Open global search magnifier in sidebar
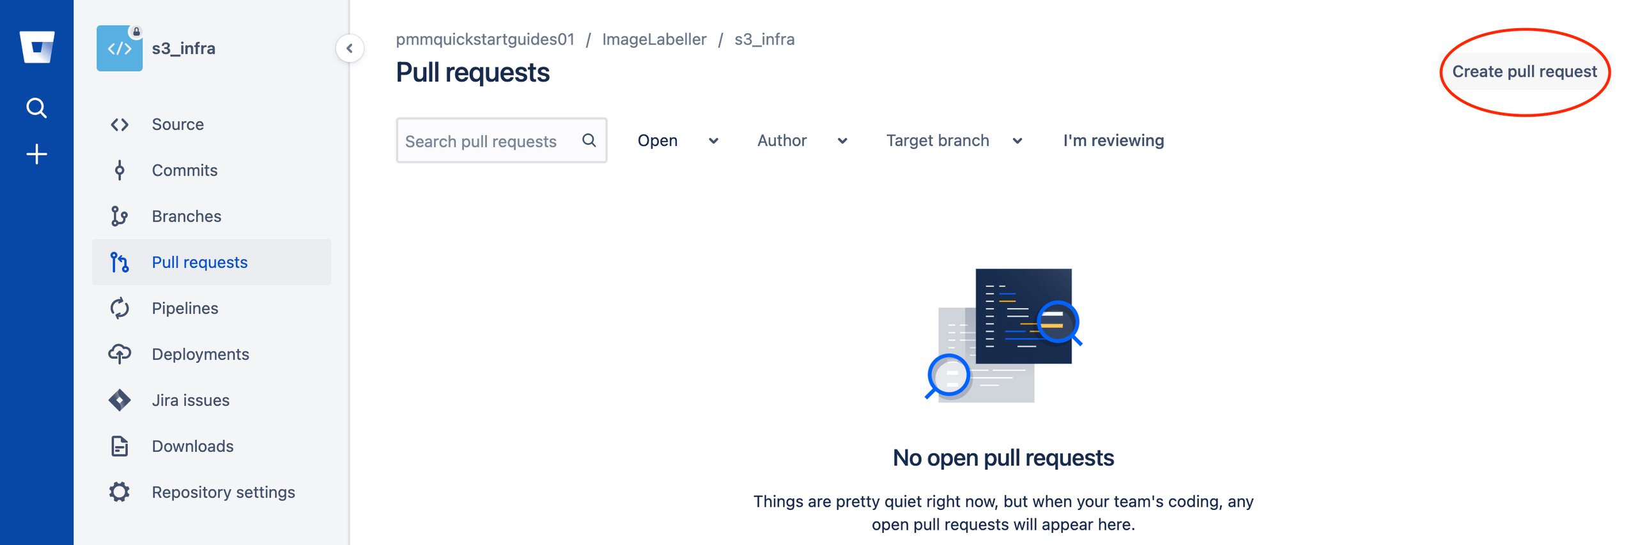Image resolution: width=1631 pixels, height=545 pixels. coord(36,108)
